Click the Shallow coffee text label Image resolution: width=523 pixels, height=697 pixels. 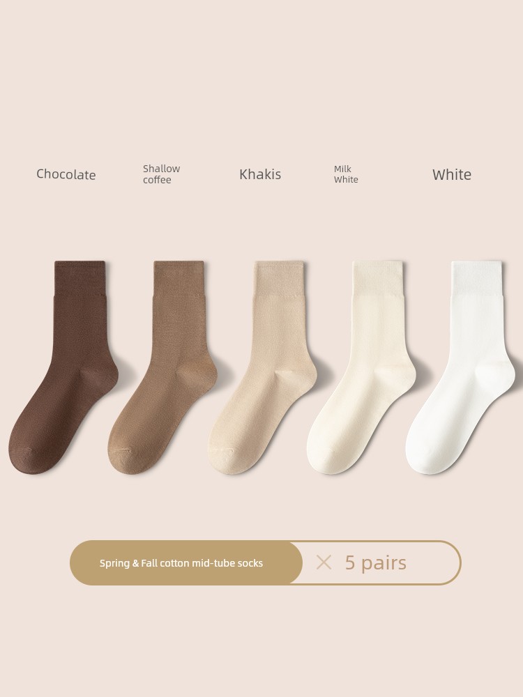tap(162, 174)
